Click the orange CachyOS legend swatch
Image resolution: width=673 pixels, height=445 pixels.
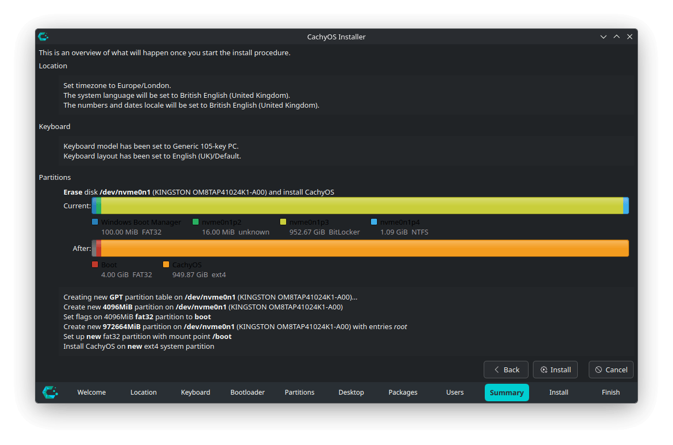tap(166, 265)
